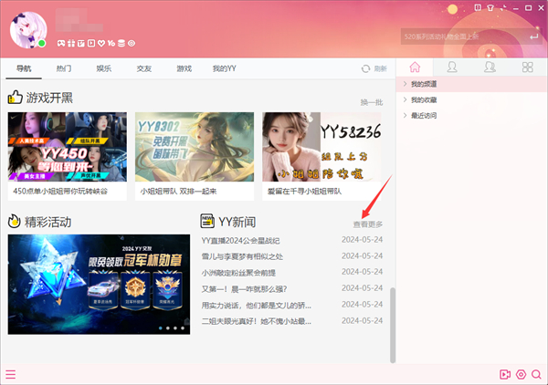Click the green online status dot

coord(42,43)
